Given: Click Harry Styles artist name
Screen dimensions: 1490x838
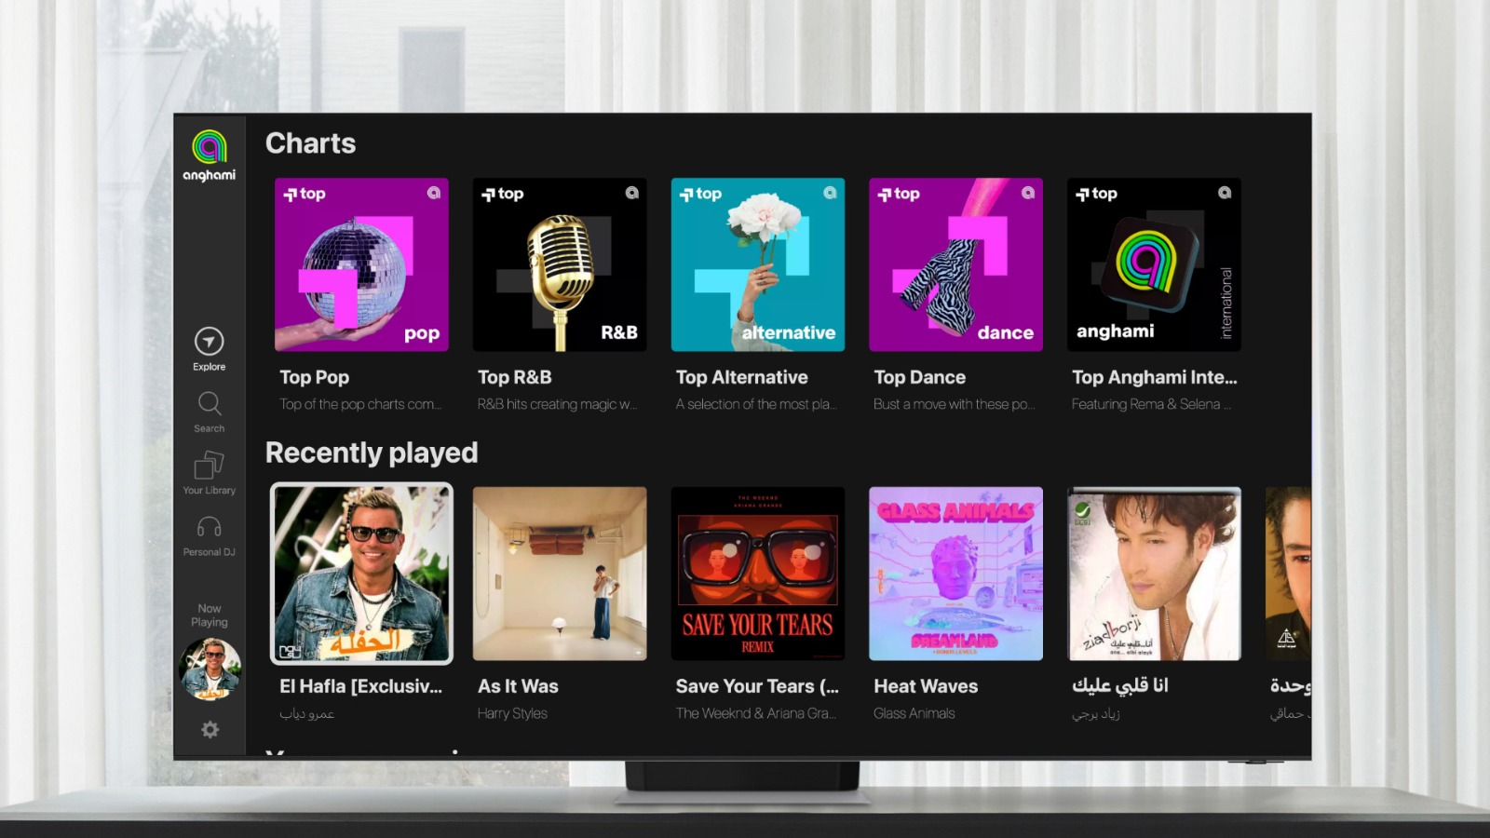Looking at the screenshot, I should click(x=512, y=713).
